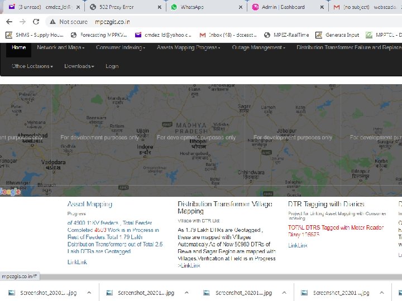Click DTR Tagging with Diaries heading
This screenshot has height=301, width=402.
click(x=326, y=204)
